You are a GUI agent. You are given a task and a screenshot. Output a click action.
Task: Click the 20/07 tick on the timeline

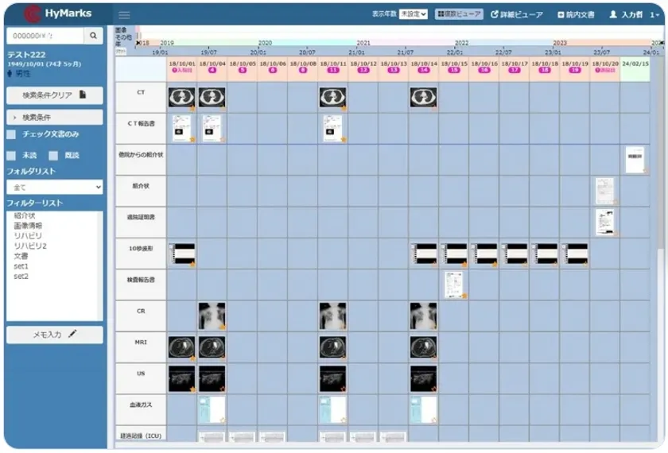click(x=307, y=52)
